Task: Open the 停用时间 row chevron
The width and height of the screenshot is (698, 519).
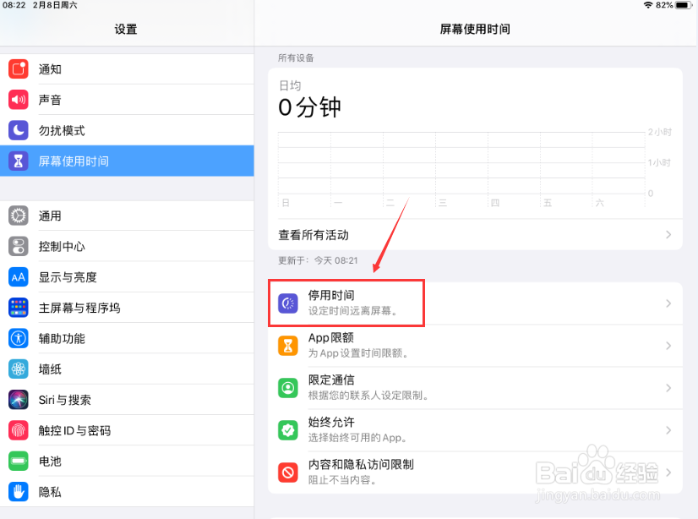Action: pyautogui.click(x=668, y=303)
